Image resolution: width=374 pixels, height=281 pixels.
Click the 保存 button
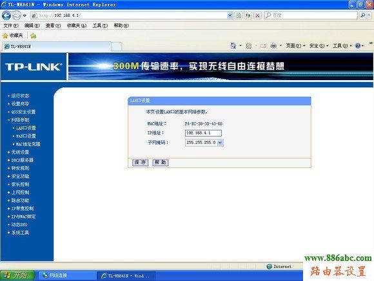pyautogui.click(x=141, y=163)
